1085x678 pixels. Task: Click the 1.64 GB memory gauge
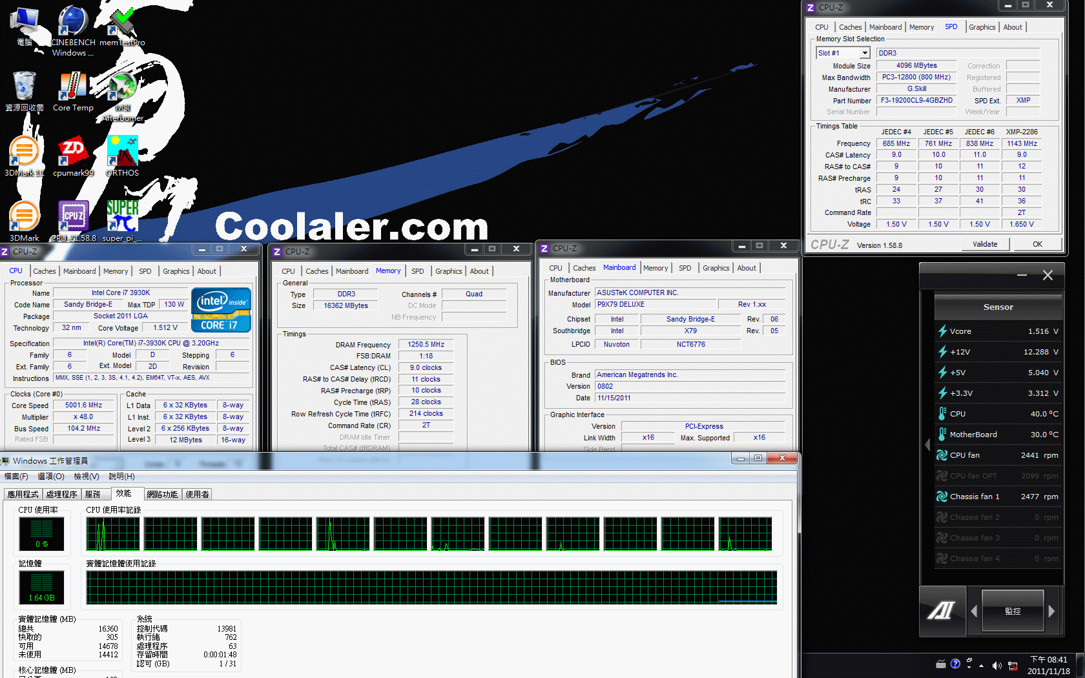(42, 588)
